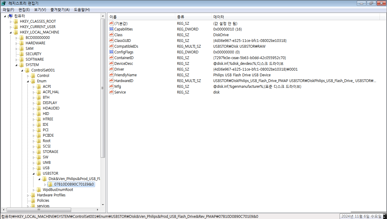Click the string icon of Capabilities value
Viewport: 387px width, 219px height.
point(111,29)
